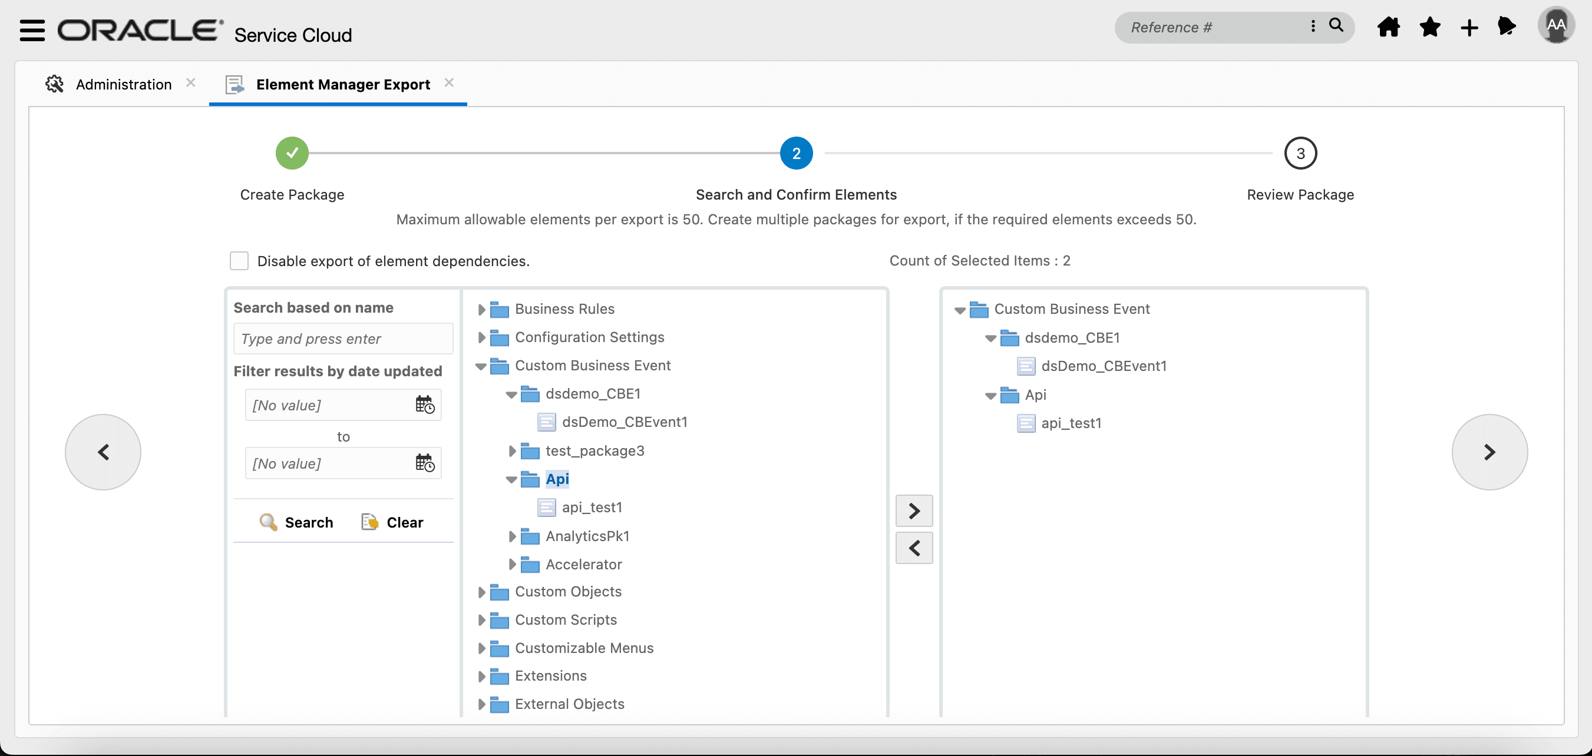Expand the Business Rules folder

coord(481,310)
